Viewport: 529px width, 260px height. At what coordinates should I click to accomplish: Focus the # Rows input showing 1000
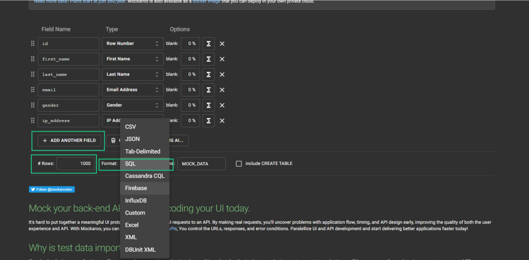tap(75, 164)
